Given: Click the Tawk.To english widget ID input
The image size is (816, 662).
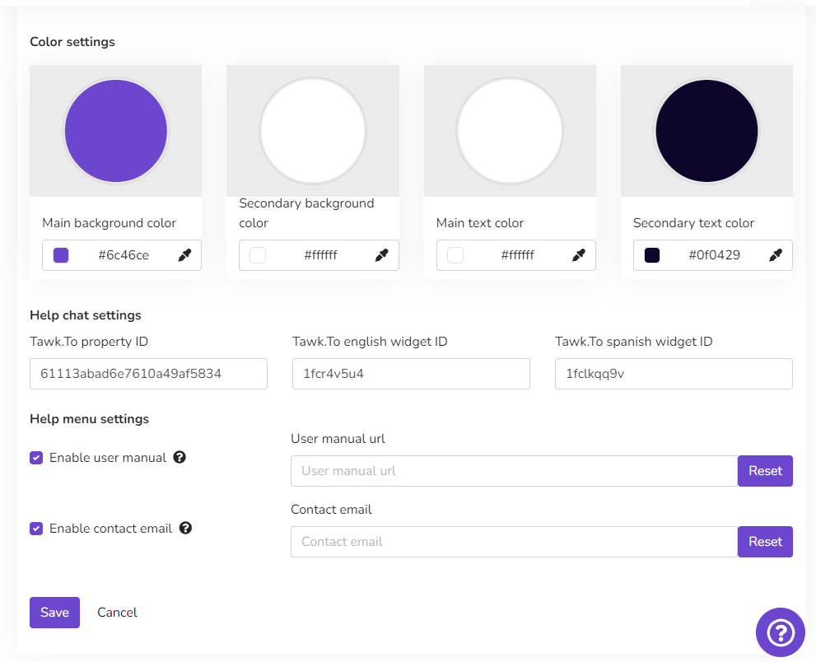Looking at the screenshot, I should [411, 374].
